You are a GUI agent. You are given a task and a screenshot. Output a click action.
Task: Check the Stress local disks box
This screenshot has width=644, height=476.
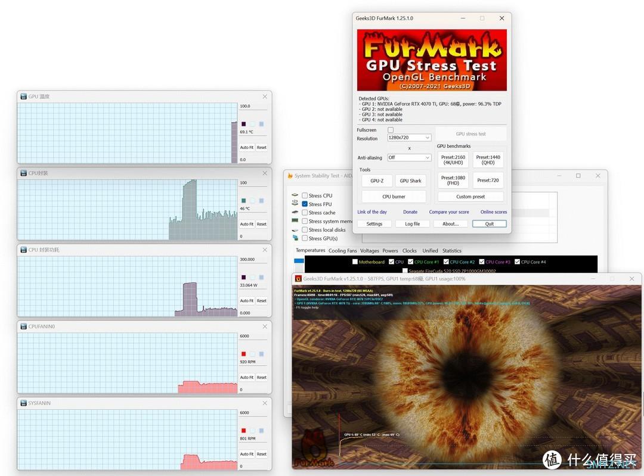(305, 230)
